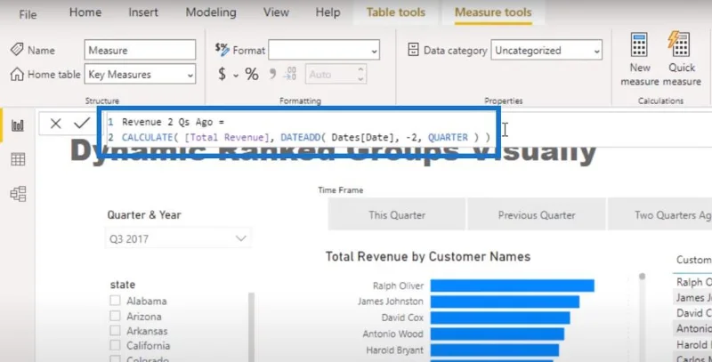Viewport: 712px width, 362px height.
Task: Check the Arizona state checkbox
Action: coord(116,316)
